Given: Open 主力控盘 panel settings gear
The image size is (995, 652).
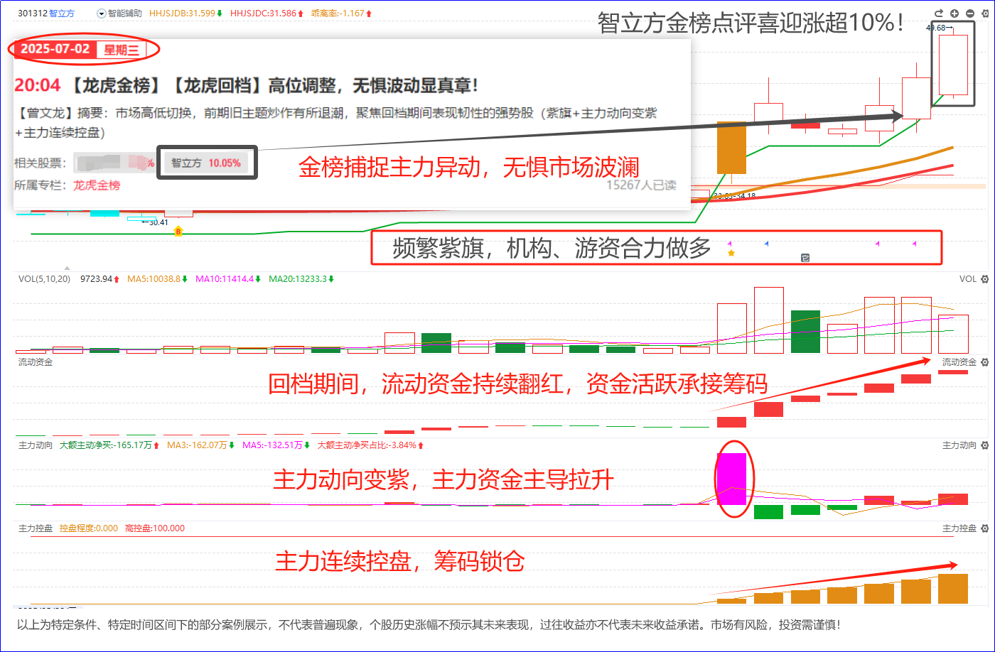Looking at the screenshot, I should 985,528.
